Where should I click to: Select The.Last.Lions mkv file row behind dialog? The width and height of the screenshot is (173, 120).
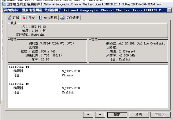86,4
